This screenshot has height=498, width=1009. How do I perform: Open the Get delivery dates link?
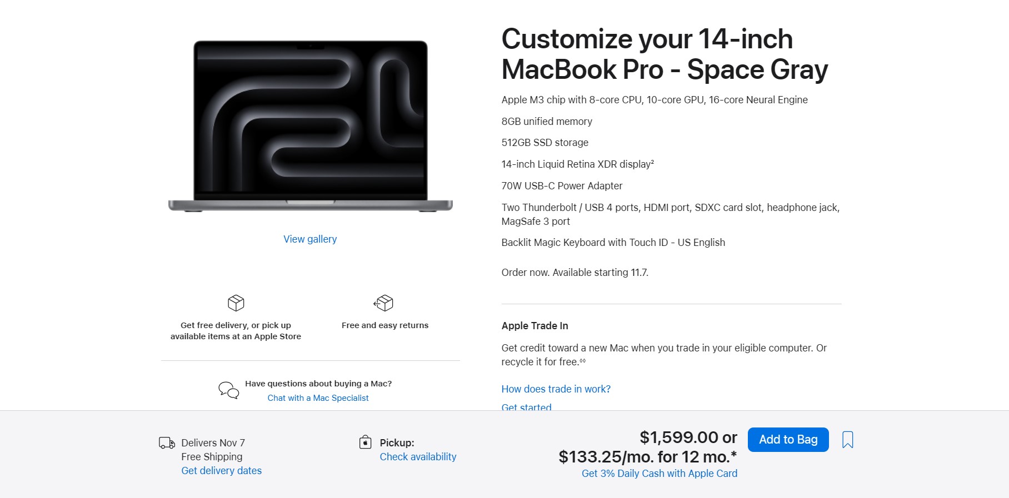pyautogui.click(x=221, y=471)
